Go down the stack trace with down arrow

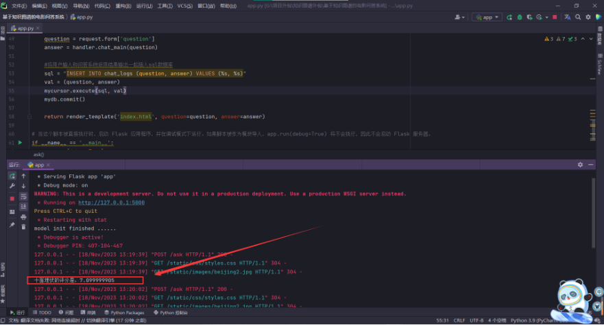[x=23, y=186]
